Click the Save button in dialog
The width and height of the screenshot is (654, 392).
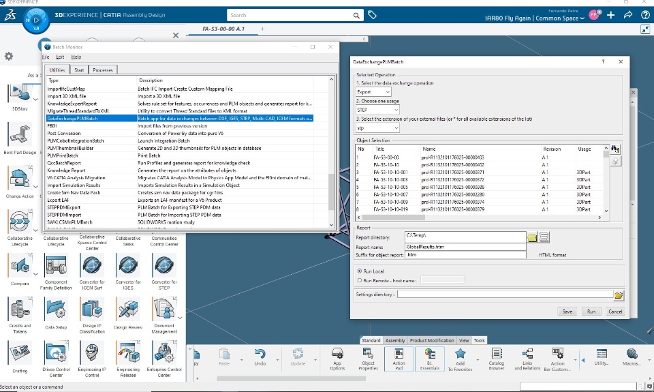(x=567, y=312)
